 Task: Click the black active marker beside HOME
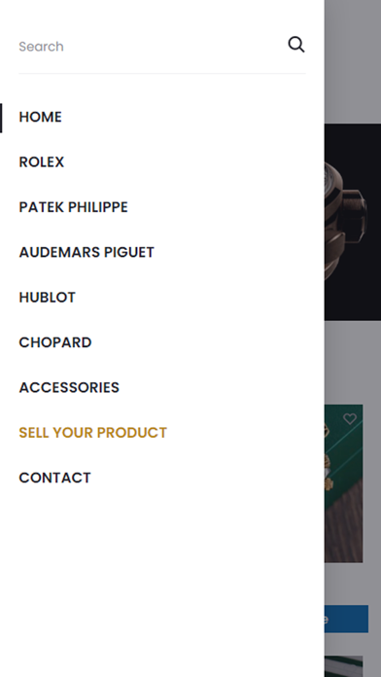tap(1, 118)
